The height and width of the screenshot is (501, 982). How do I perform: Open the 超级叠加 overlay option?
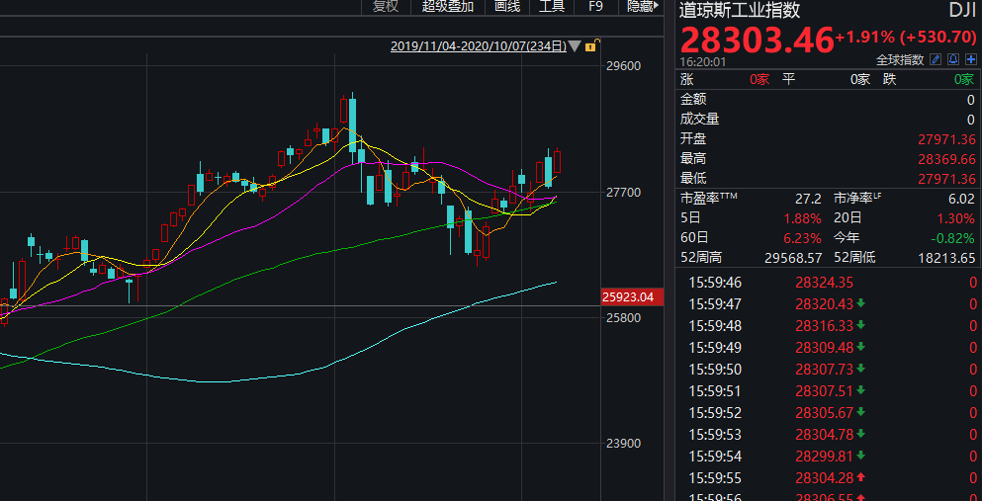coord(447,7)
